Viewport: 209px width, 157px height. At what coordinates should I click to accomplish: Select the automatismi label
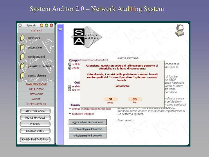coord(35,47)
